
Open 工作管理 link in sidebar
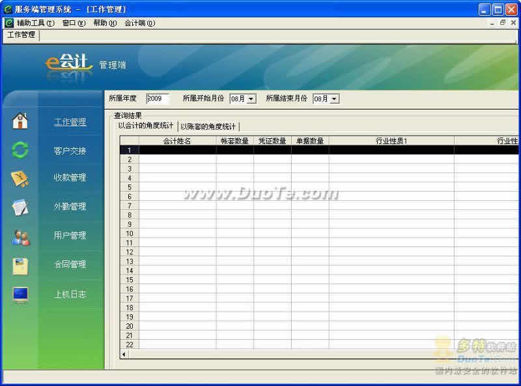tap(70, 122)
